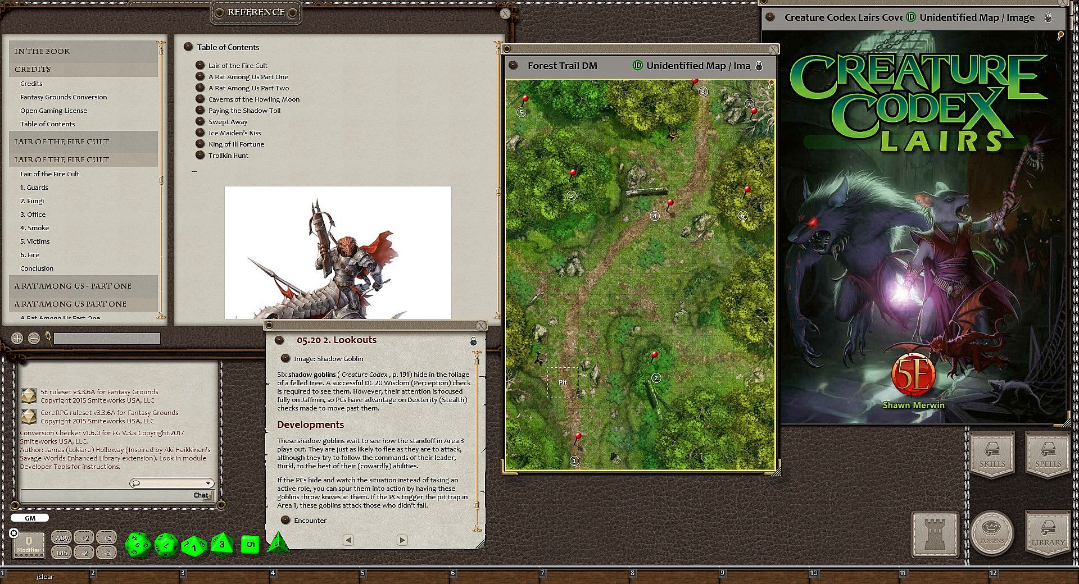Select the '4. Smoke' sidebar entry
This screenshot has width=1079, height=584.
pyautogui.click(x=35, y=228)
